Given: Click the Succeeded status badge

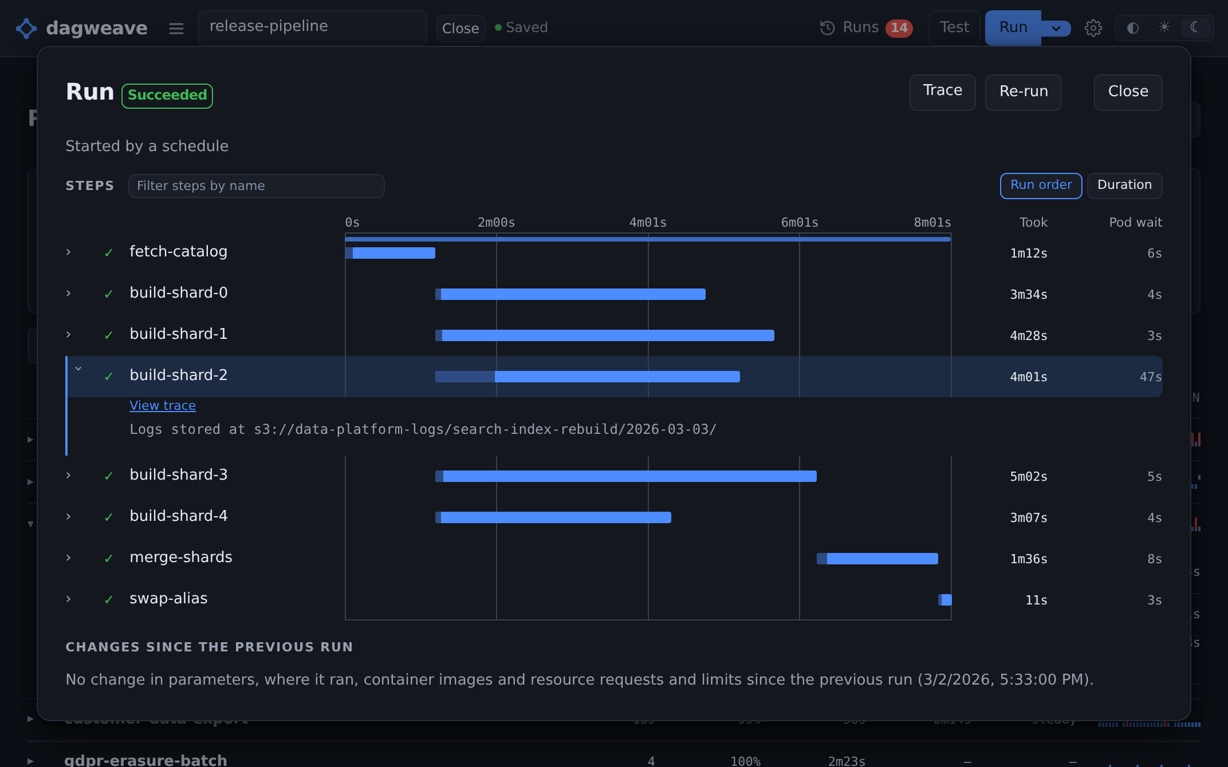Looking at the screenshot, I should (x=167, y=96).
